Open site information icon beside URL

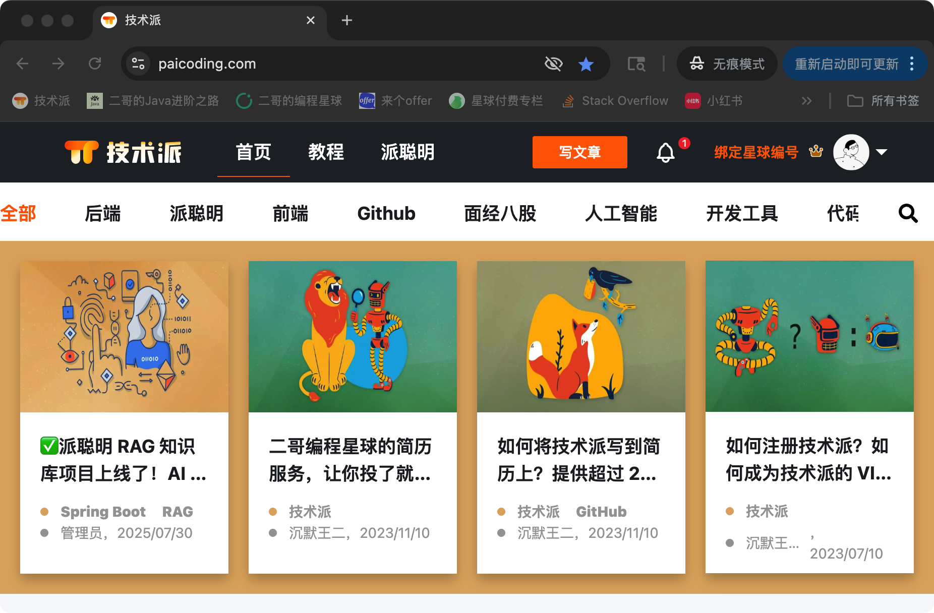point(138,64)
